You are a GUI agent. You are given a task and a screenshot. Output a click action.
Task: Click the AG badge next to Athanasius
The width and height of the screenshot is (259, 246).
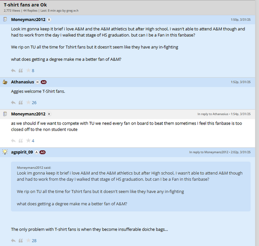tap(44, 82)
